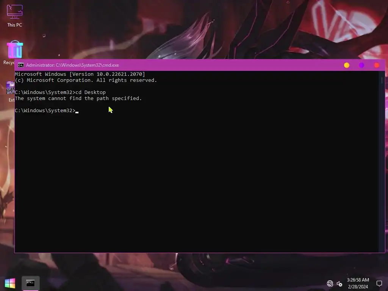Click the last 'C:\Windows\System32>' prompt line
This screenshot has height=291, width=388.
45,111
